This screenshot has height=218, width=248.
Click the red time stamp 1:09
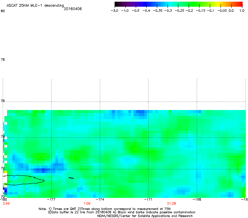(87, 204)
